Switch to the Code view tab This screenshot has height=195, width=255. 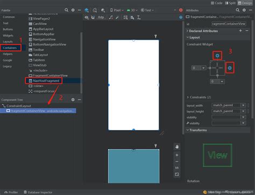(x=217, y=3)
